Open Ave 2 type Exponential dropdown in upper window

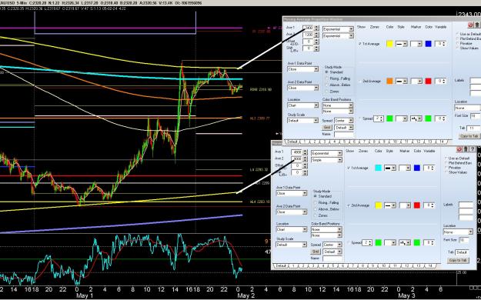[x=338, y=36]
